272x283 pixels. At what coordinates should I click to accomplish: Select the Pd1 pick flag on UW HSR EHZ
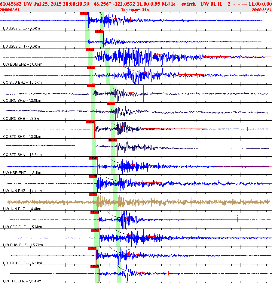click(x=93, y=158)
